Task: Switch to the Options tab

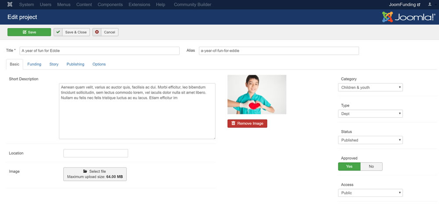Action: (x=99, y=64)
